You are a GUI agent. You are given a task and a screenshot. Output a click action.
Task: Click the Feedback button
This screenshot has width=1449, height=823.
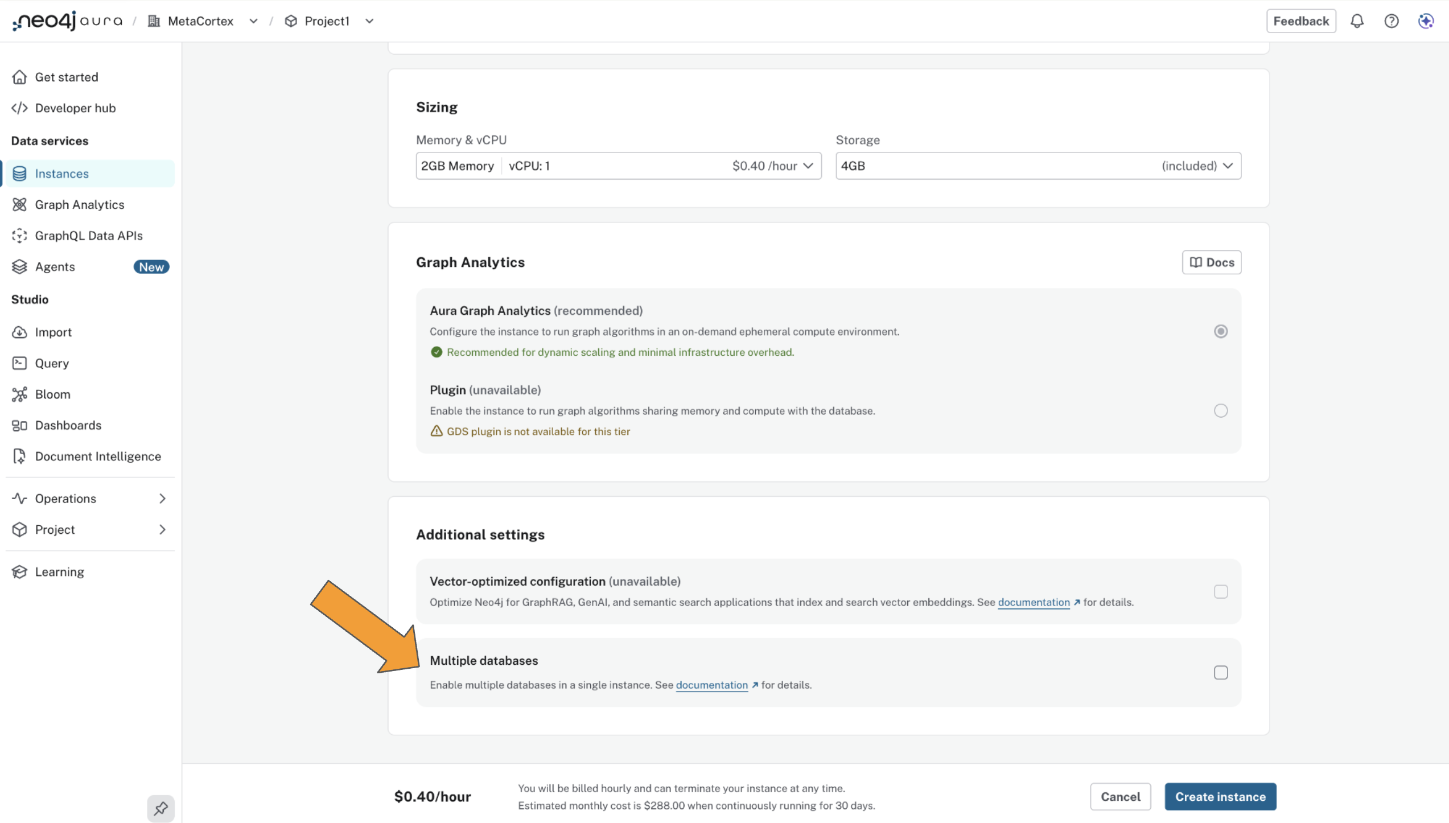(1300, 21)
